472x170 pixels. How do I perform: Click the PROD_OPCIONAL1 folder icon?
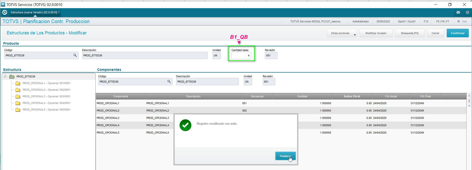[x=18, y=83]
